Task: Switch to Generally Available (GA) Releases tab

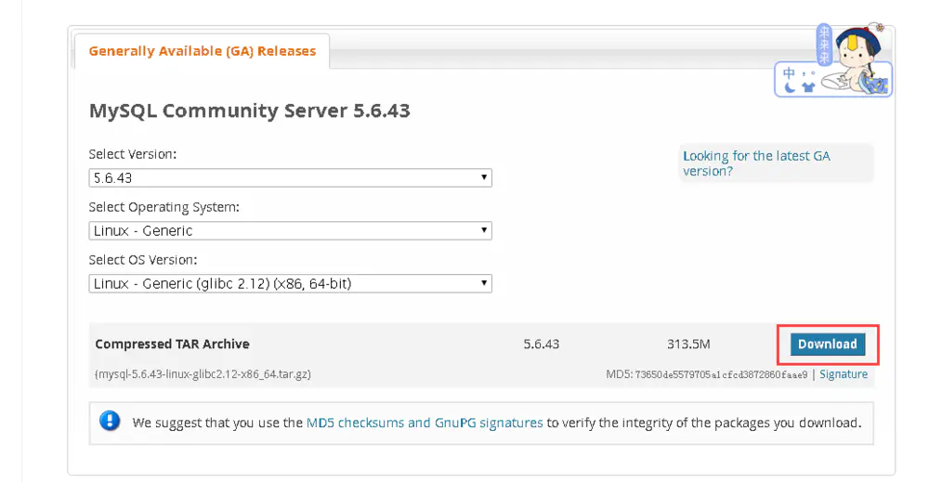Action: pos(202,51)
